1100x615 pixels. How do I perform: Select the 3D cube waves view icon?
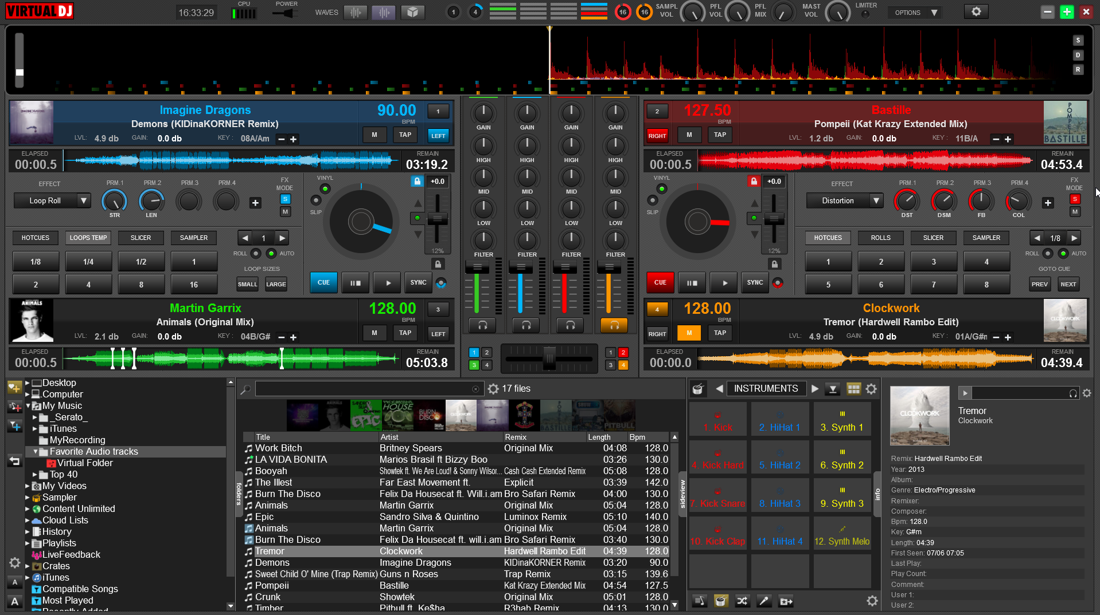412,12
